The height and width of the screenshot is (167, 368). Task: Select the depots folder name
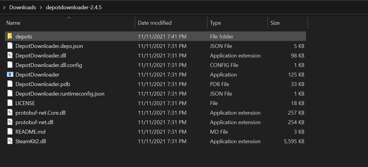(24, 37)
